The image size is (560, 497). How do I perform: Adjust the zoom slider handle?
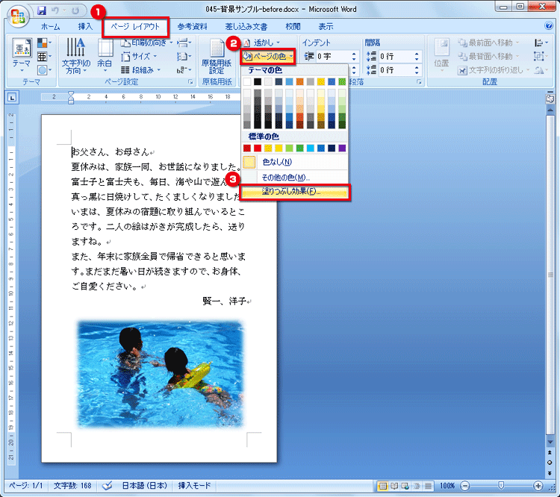501,485
